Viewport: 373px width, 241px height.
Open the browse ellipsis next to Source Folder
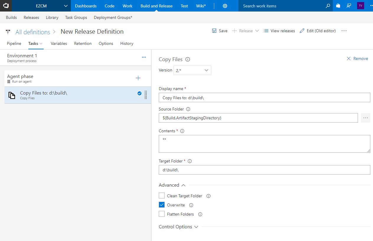pyautogui.click(x=365, y=118)
